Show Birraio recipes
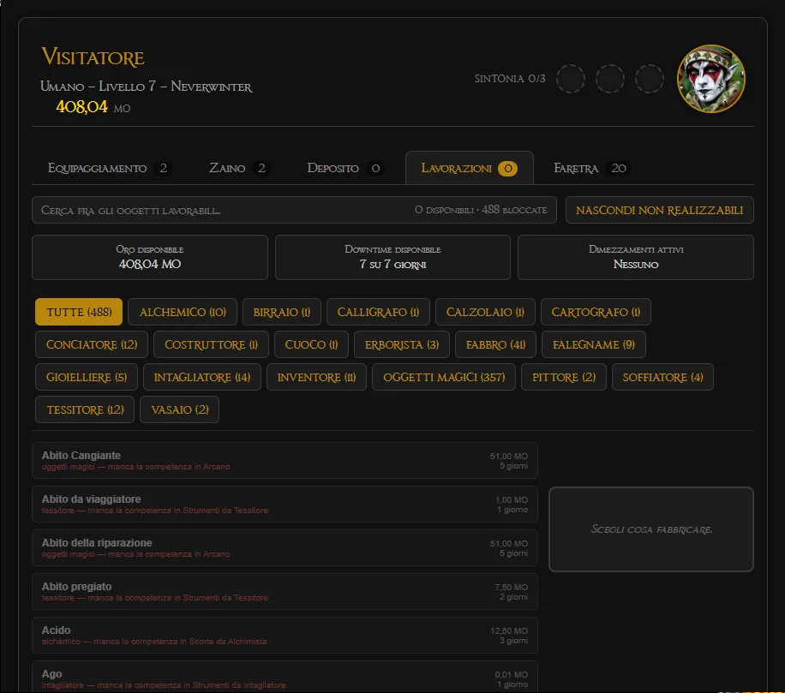This screenshot has width=785, height=693. click(282, 312)
